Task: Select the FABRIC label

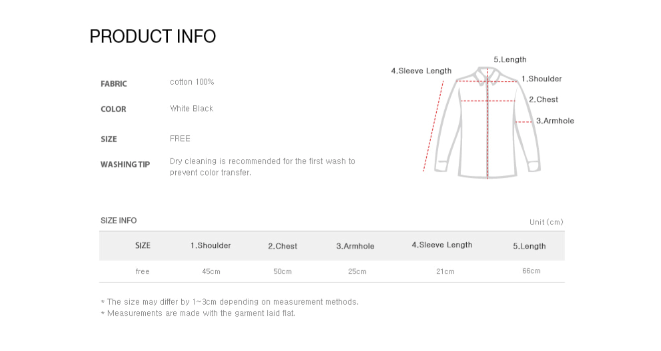Action: 114,84
